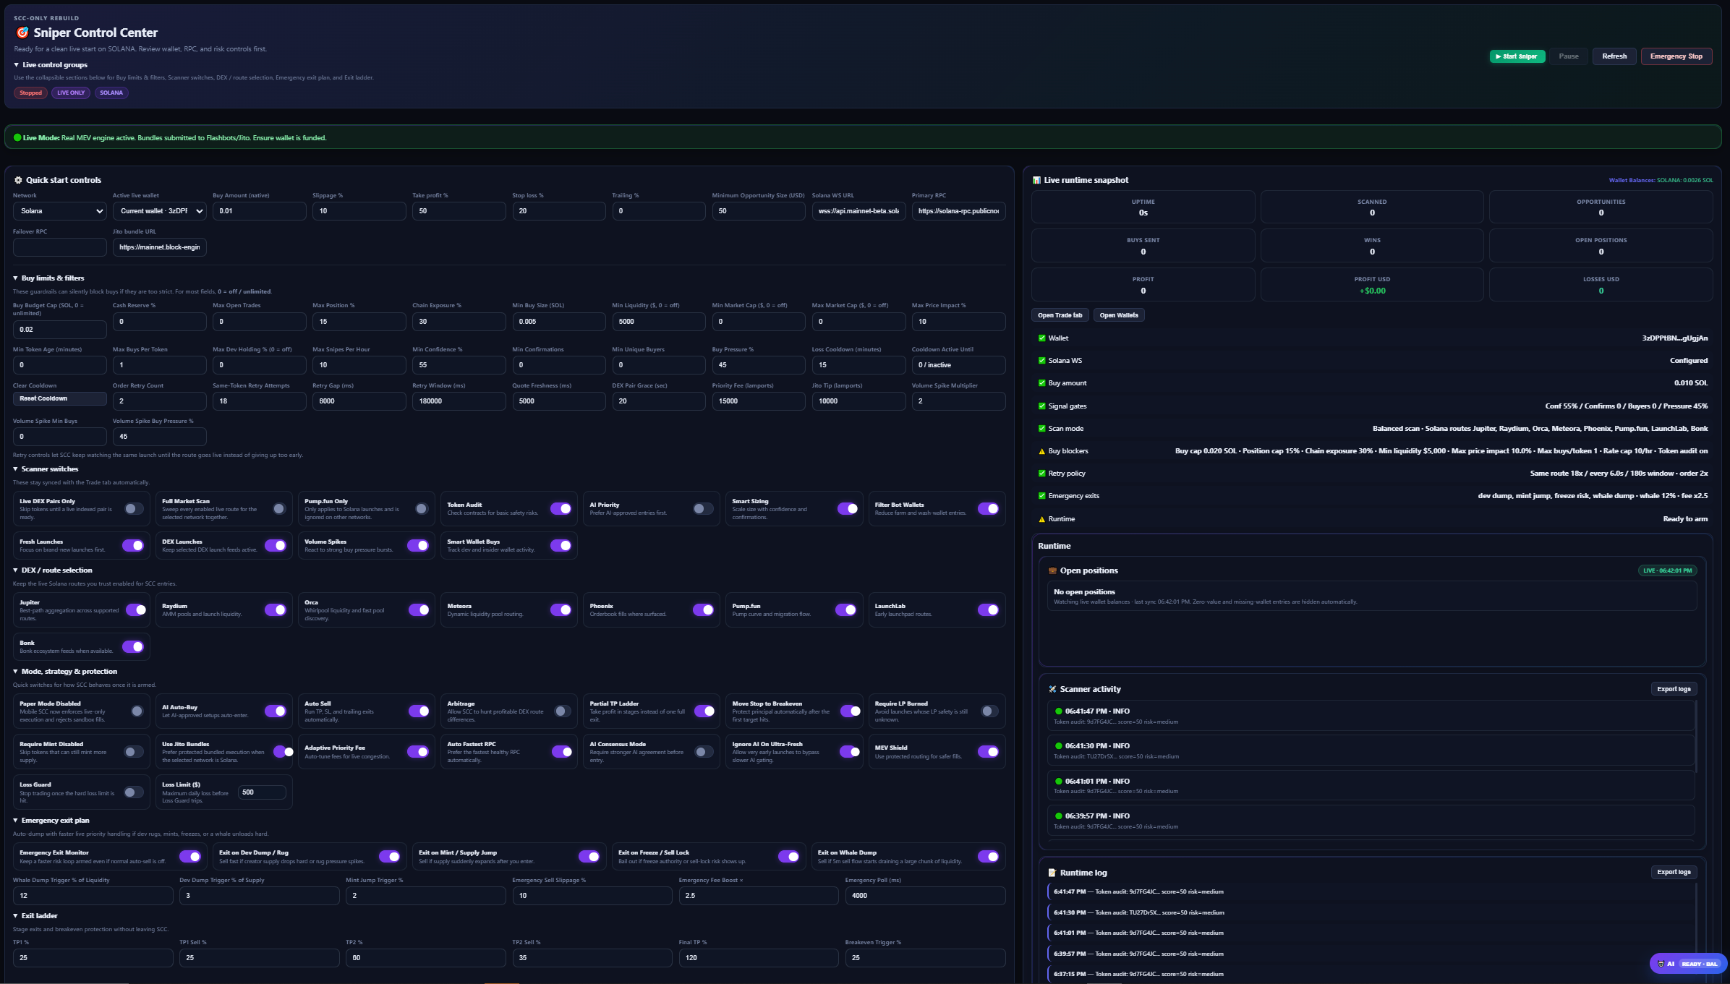Open the Network dropdown showing Solana
The width and height of the screenshot is (1730, 984).
click(60, 211)
